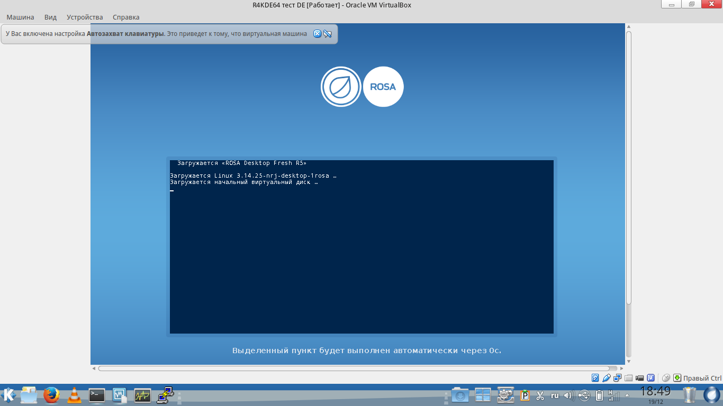Switch the ru keyboard layout indicator
Image resolution: width=723 pixels, height=406 pixels.
[555, 395]
